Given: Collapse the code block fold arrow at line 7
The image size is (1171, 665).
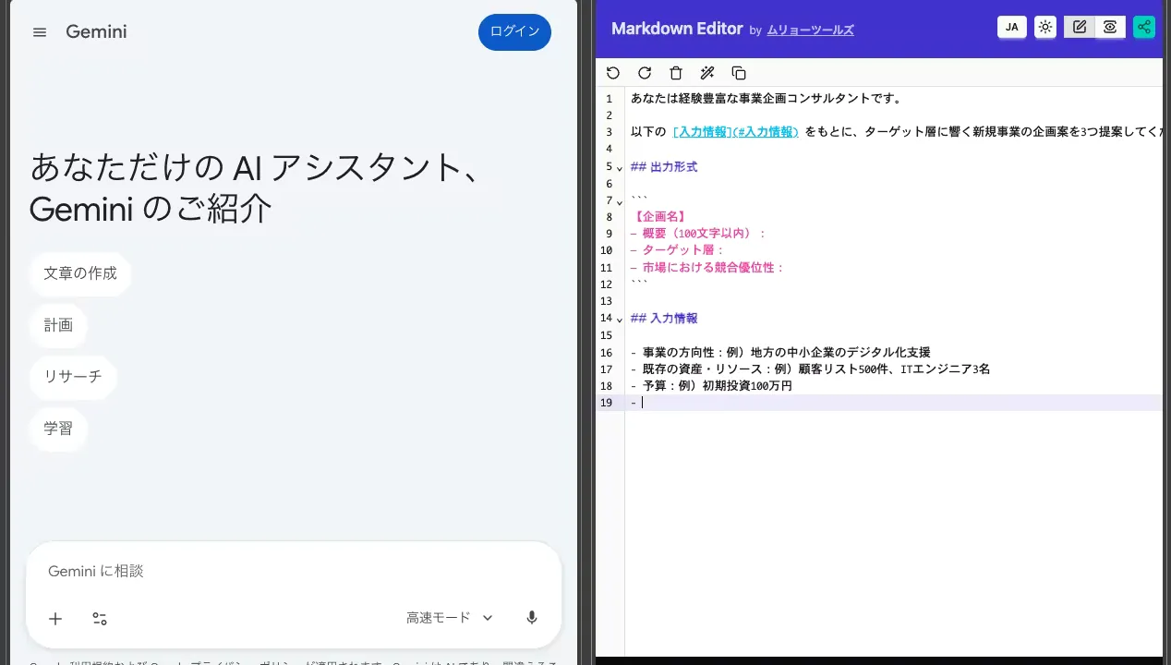Looking at the screenshot, I should coord(620,201).
